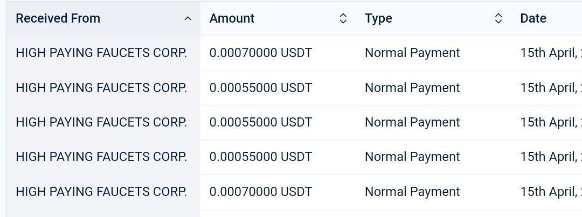
Task: Select first row HIGH PAYING FAUCETS CORP.
Action: pyautogui.click(x=101, y=53)
